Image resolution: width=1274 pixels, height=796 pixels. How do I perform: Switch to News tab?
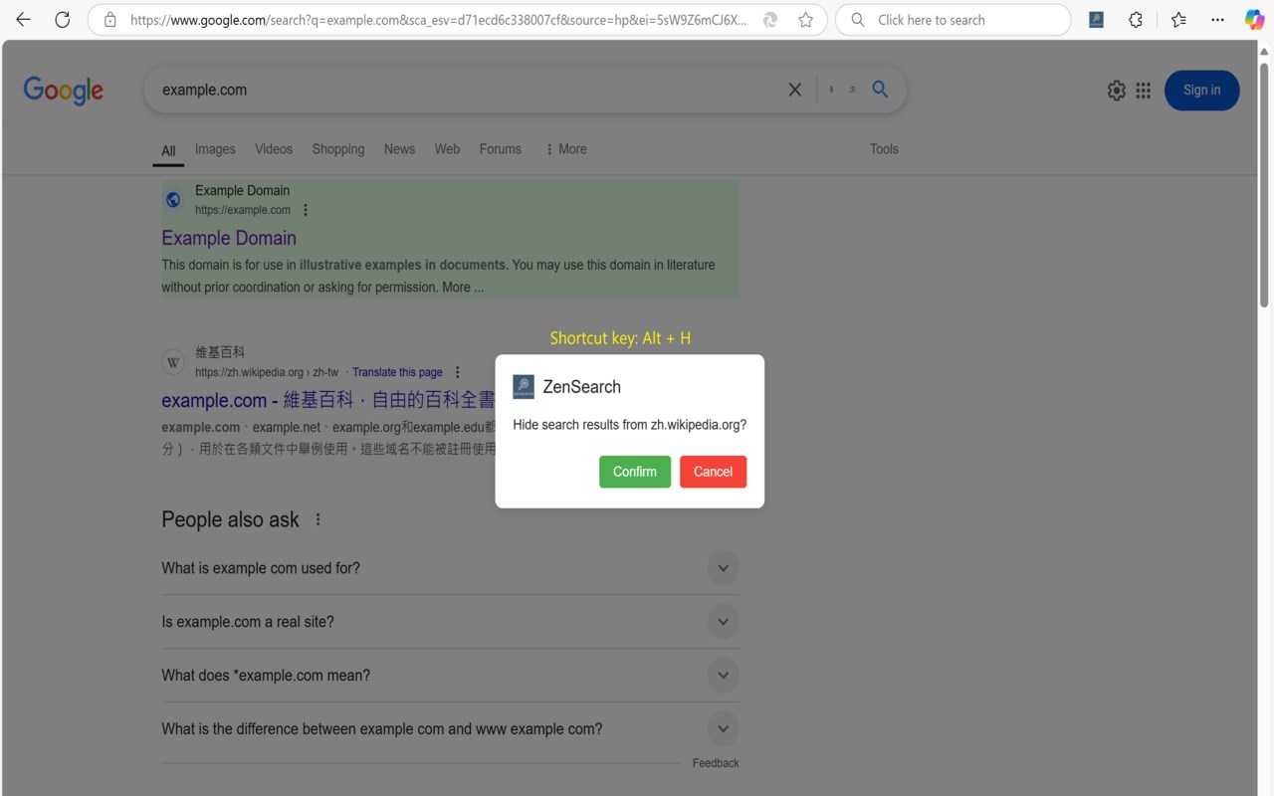[399, 149]
